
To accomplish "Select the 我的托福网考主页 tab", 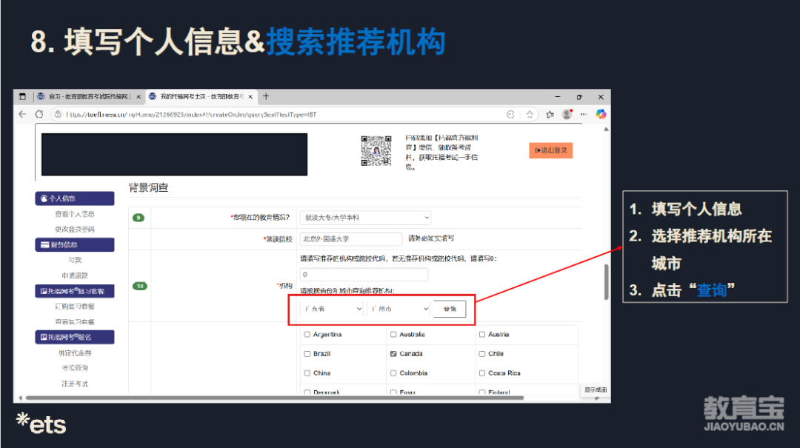I will tap(201, 96).
